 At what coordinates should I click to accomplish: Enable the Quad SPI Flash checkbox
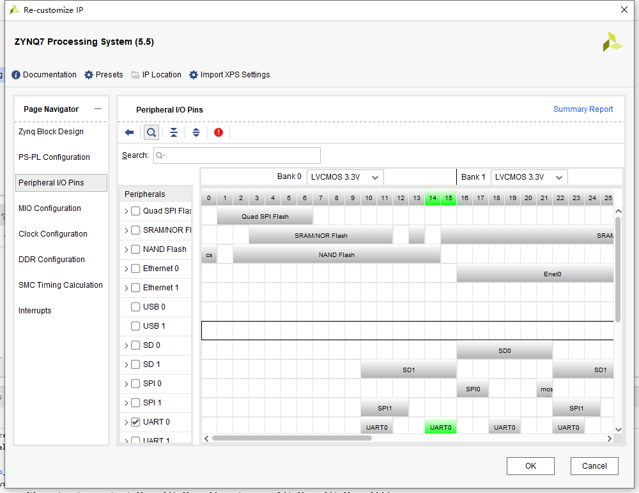[135, 211]
